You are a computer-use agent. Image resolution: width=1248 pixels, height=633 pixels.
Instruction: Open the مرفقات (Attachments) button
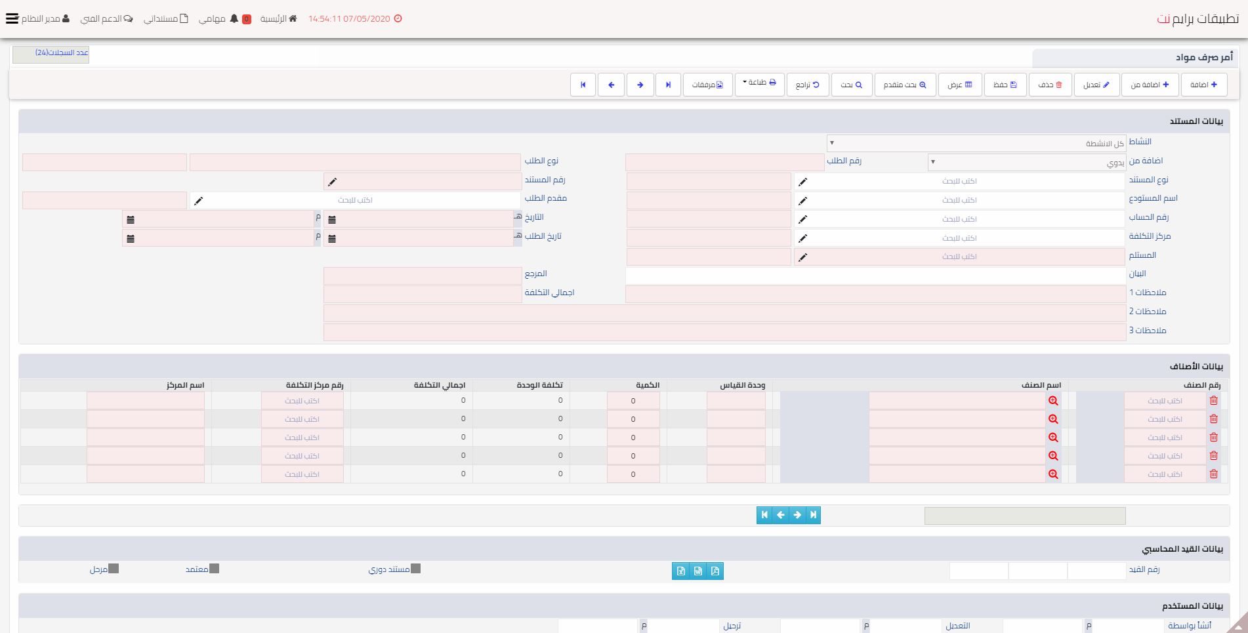pos(708,85)
